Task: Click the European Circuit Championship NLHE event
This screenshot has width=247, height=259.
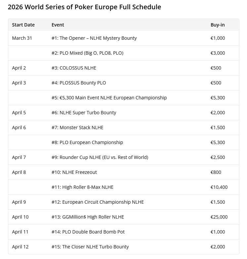Action: click(x=98, y=202)
